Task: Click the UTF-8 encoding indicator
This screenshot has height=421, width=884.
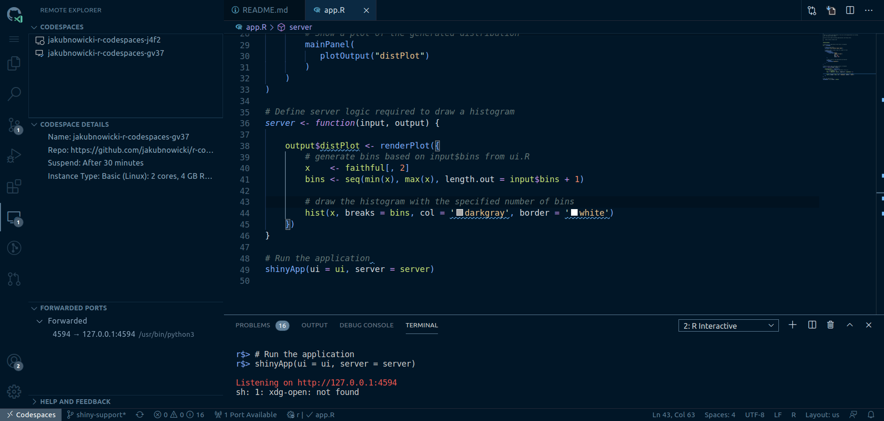Action: click(754, 415)
